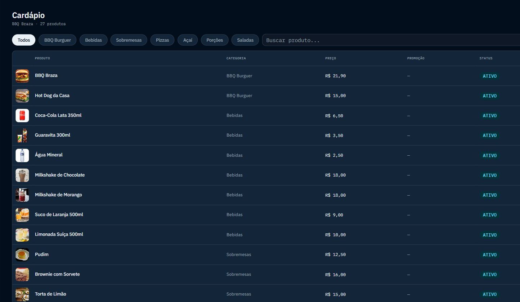Open the Milkshake de Chocolate thumbnail
Screen dimensions: 520x302
(22, 175)
